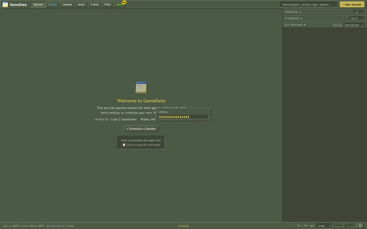The image size is (367, 229).
Task: Click the + New Session button
Action: coord(352,5)
